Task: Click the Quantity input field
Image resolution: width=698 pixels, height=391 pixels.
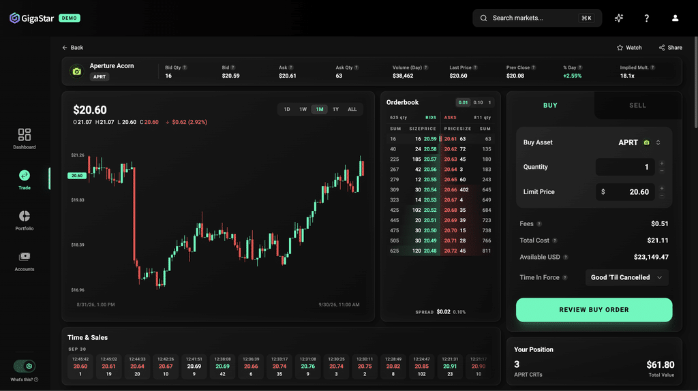Action: [625, 167]
